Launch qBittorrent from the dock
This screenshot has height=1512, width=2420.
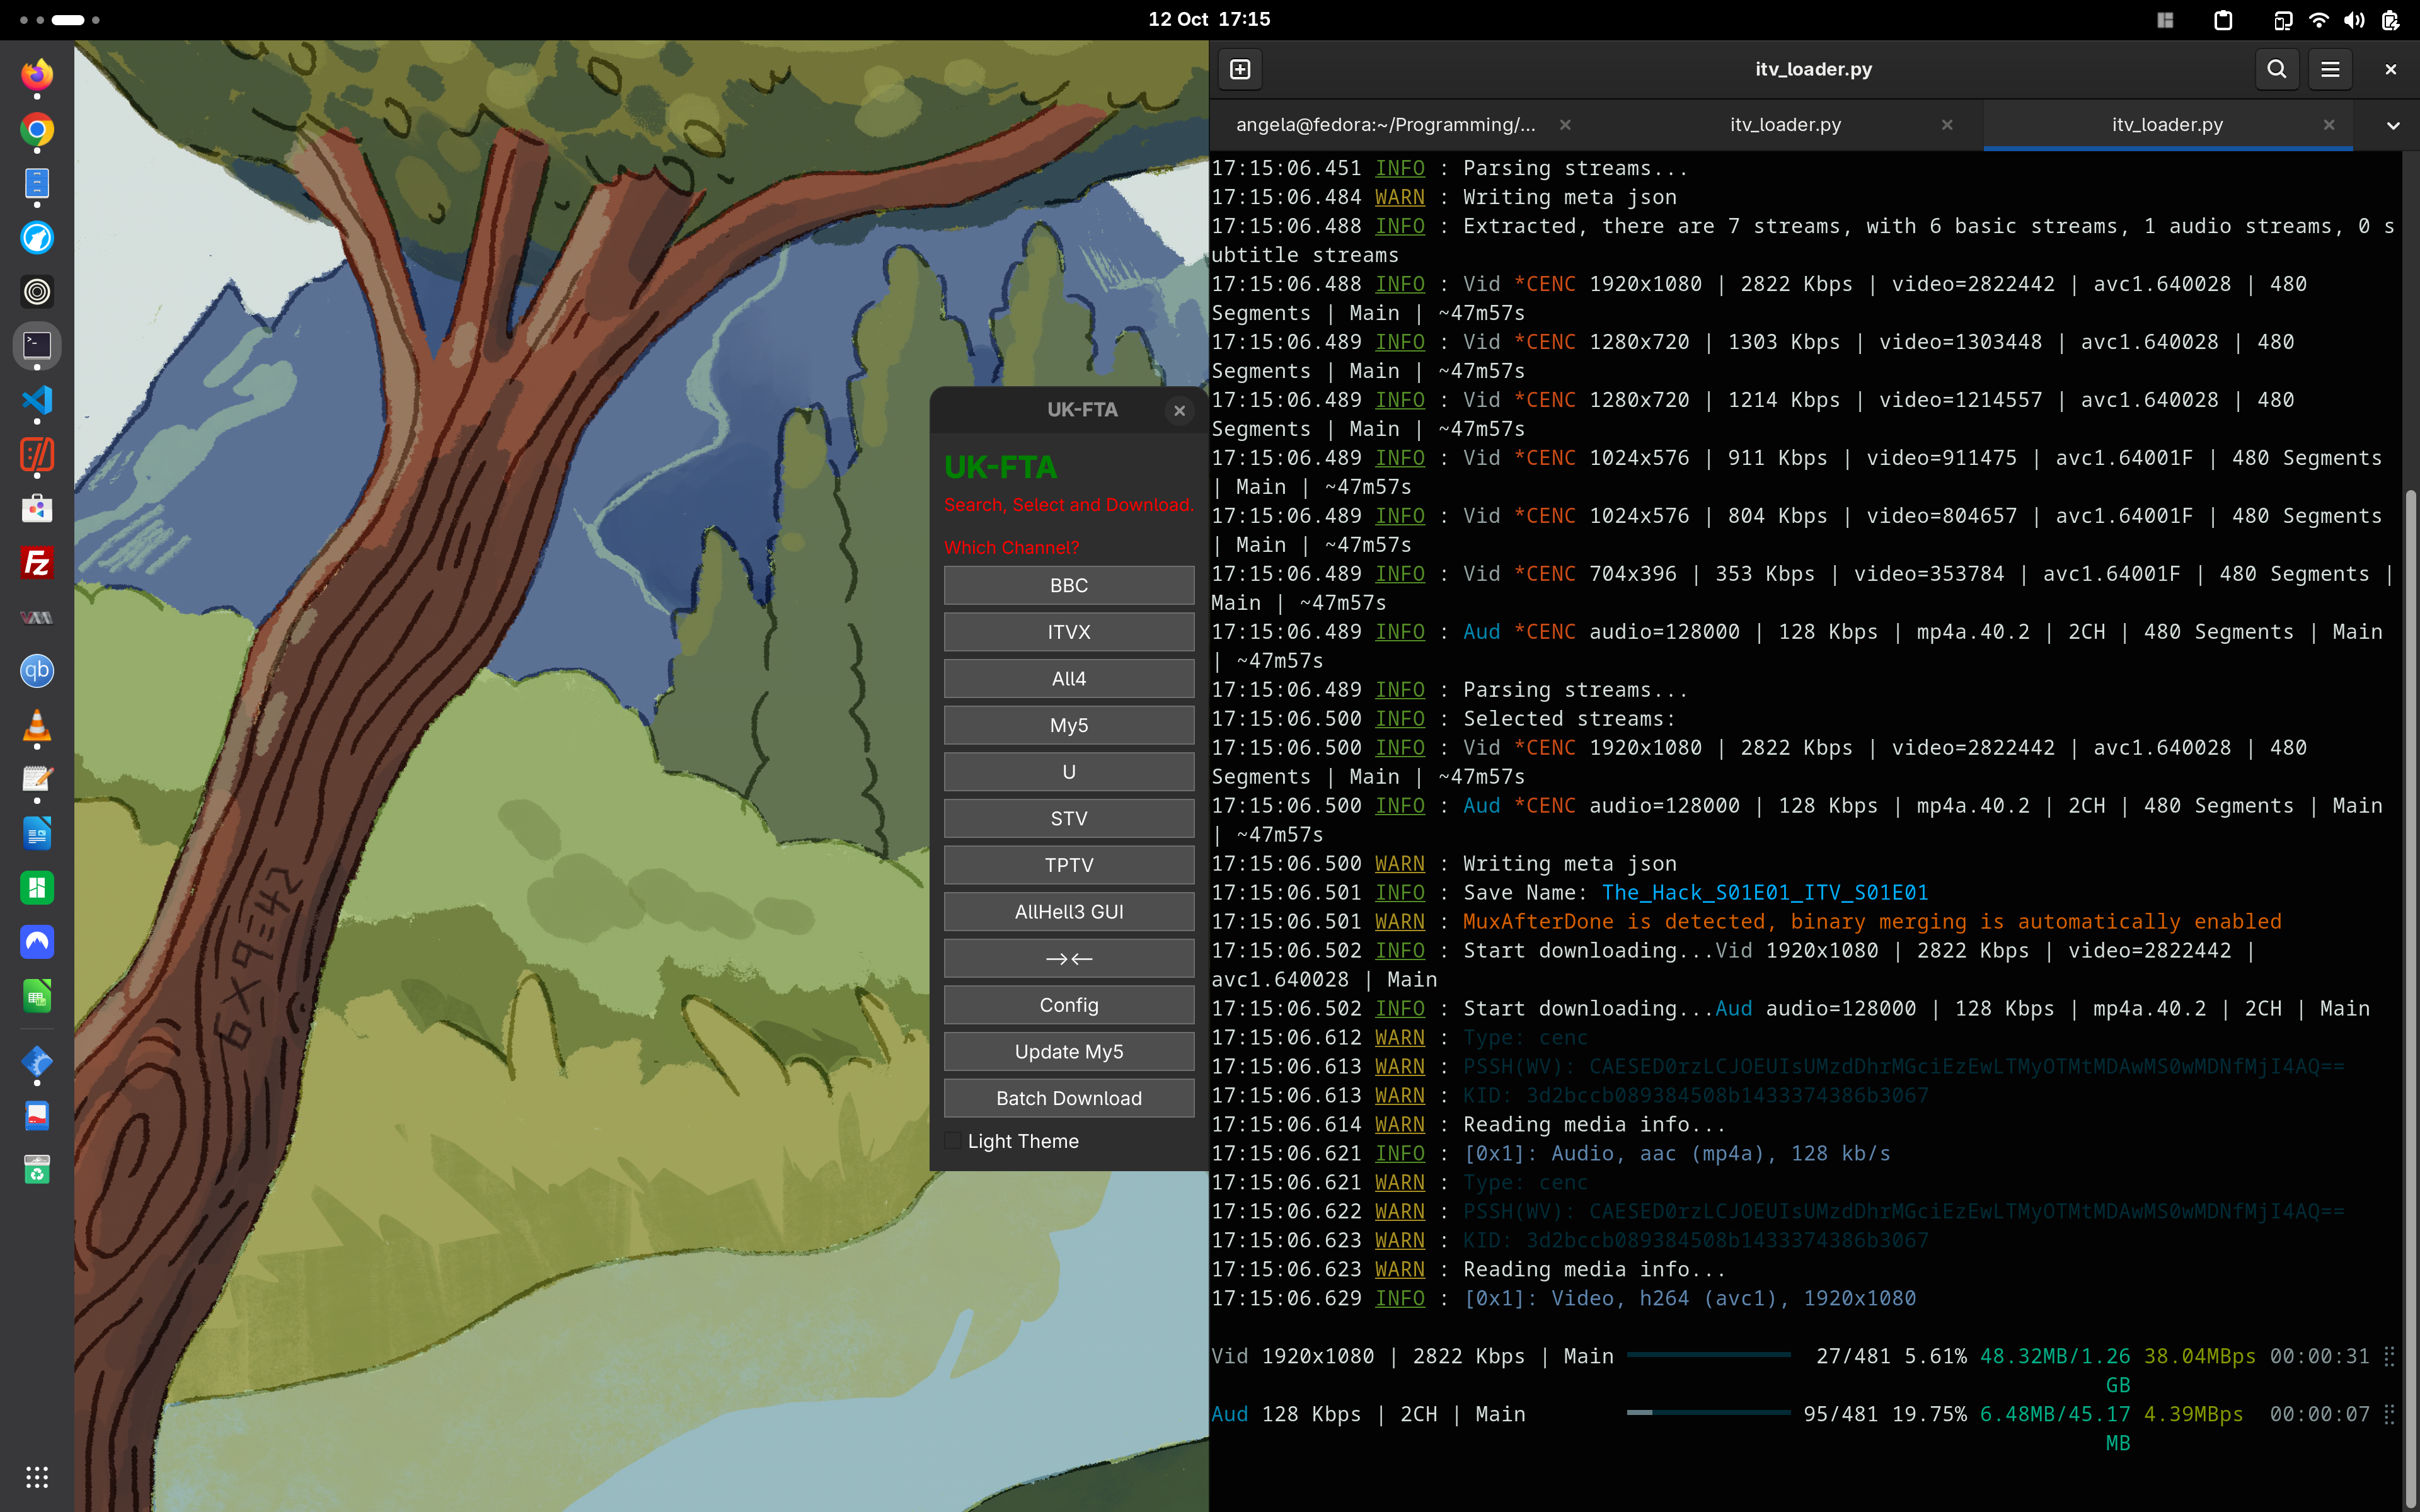pyautogui.click(x=37, y=670)
